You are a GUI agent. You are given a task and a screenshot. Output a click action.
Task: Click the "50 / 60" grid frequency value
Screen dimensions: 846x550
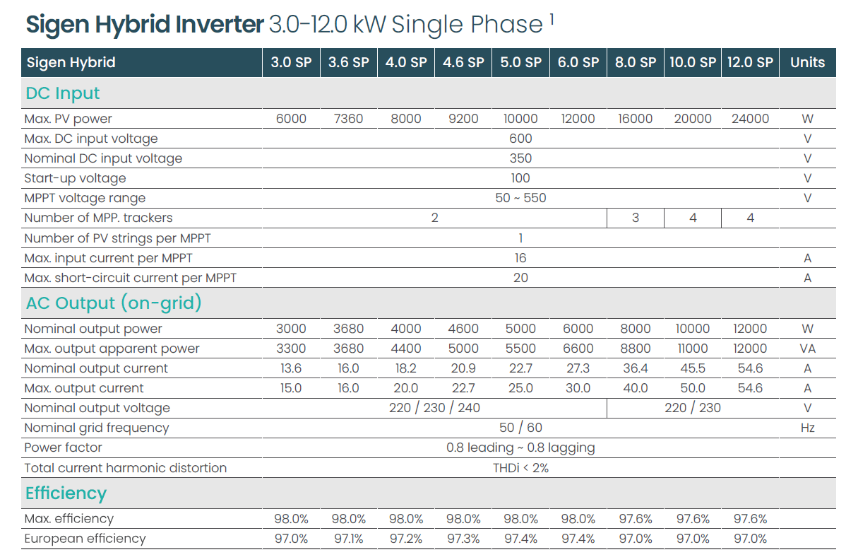click(x=520, y=428)
